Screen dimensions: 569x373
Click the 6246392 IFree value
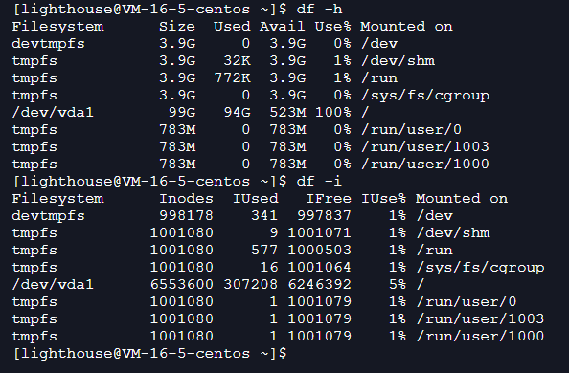click(320, 285)
